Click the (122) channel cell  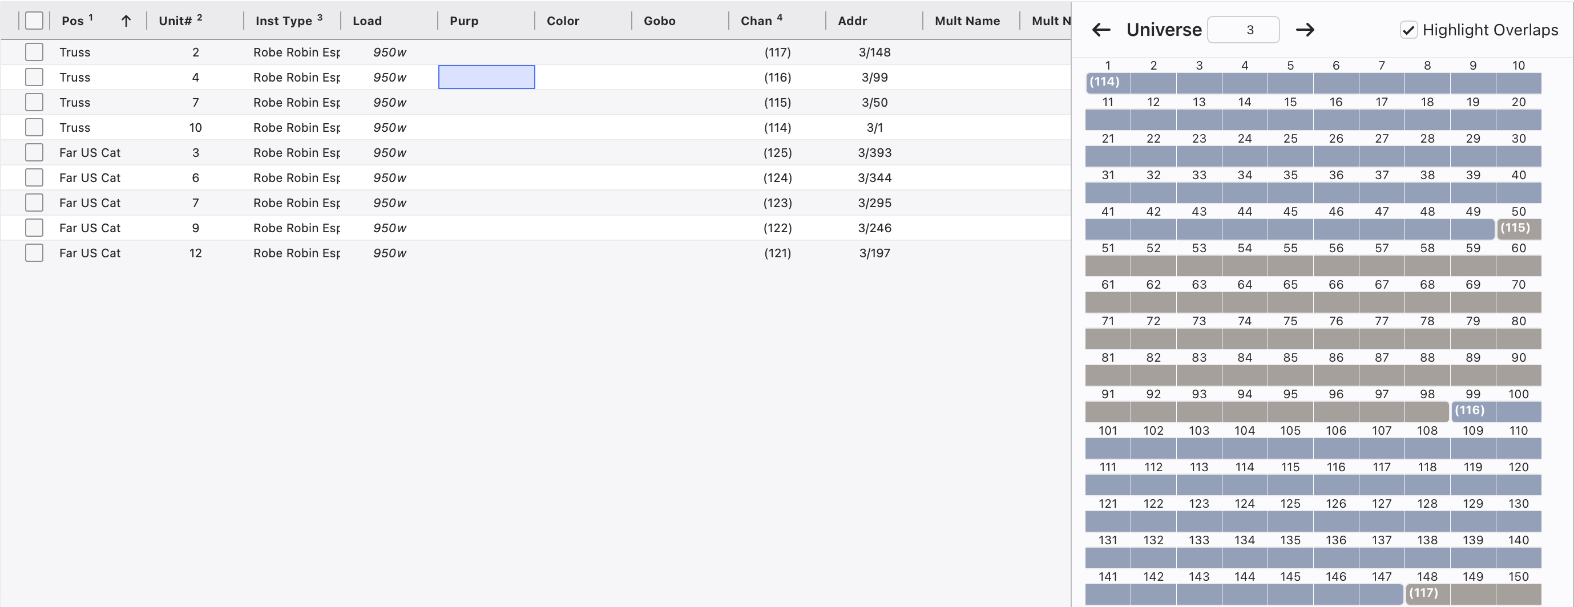777,228
